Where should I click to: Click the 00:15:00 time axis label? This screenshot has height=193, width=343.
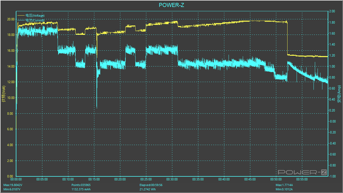[94, 179]
